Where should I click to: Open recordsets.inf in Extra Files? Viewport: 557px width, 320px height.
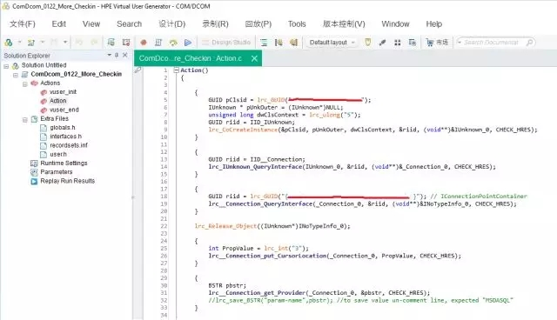click(x=69, y=145)
